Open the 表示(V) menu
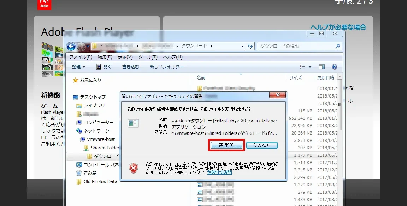The height and width of the screenshot is (206, 407). click(125, 57)
